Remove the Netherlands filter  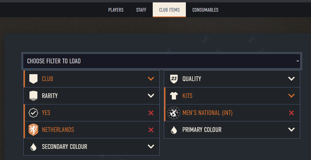point(151,130)
